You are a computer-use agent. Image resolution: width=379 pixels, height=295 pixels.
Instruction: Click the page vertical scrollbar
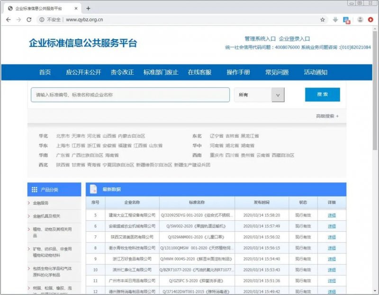coord(375,90)
